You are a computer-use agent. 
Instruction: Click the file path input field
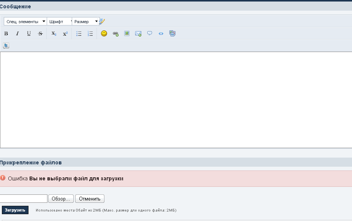23,199
